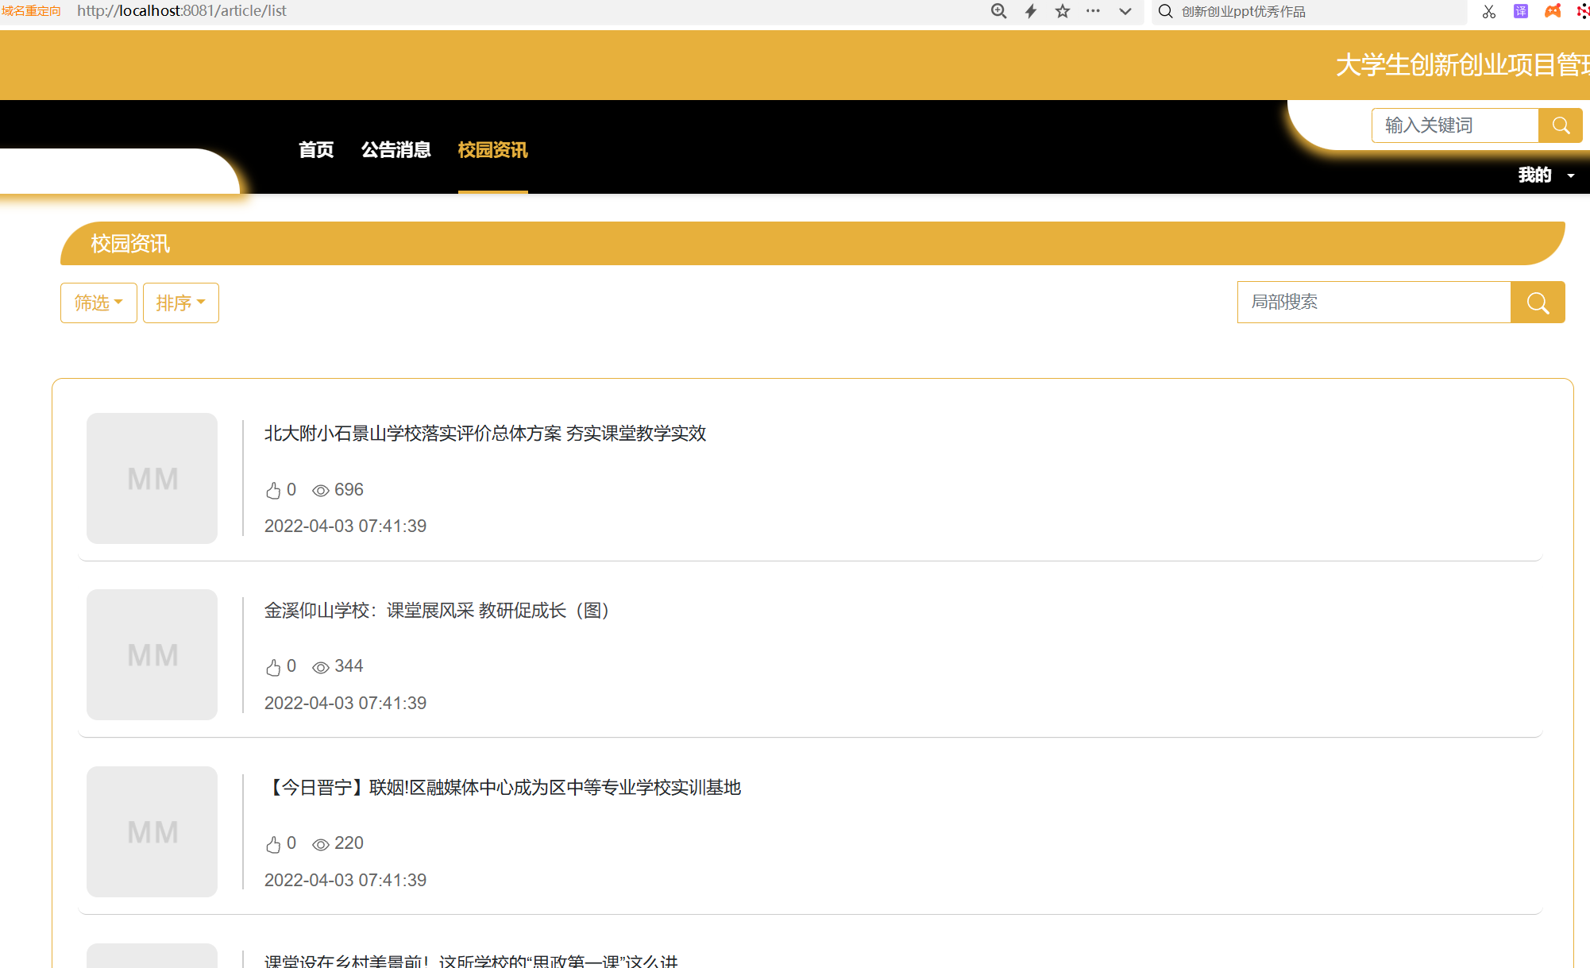1590x968 pixels.
Task: Open the purple translate extension icon
Action: pos(1521,11)
